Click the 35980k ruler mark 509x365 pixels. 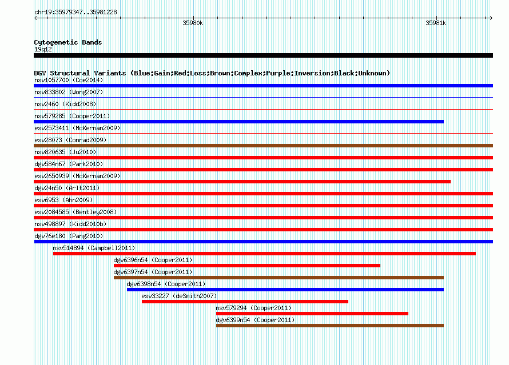point(193,23)
